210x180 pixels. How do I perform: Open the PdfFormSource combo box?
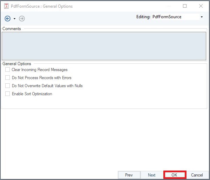pyautogui.click(x=178, y=17)
